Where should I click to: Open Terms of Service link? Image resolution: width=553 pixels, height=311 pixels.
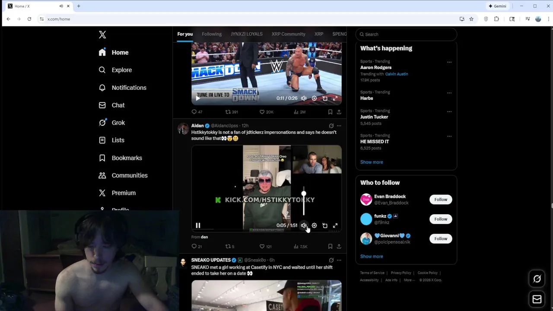pos(372,273)
